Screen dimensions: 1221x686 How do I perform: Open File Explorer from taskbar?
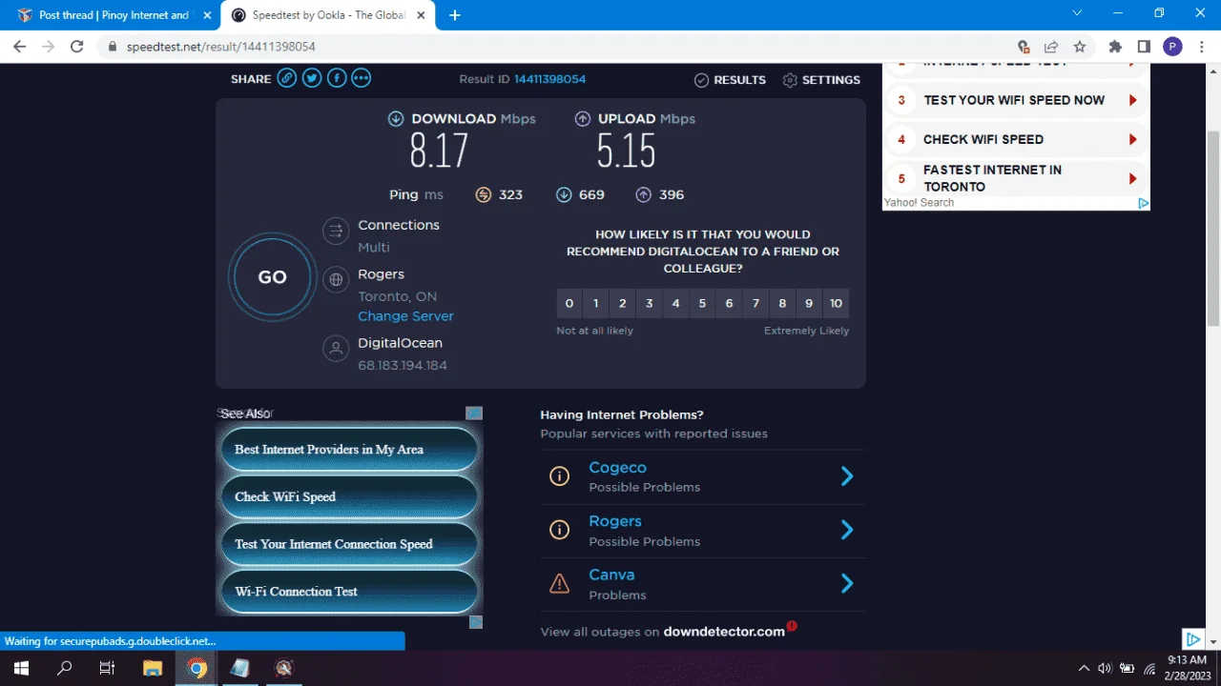[152, 668]
